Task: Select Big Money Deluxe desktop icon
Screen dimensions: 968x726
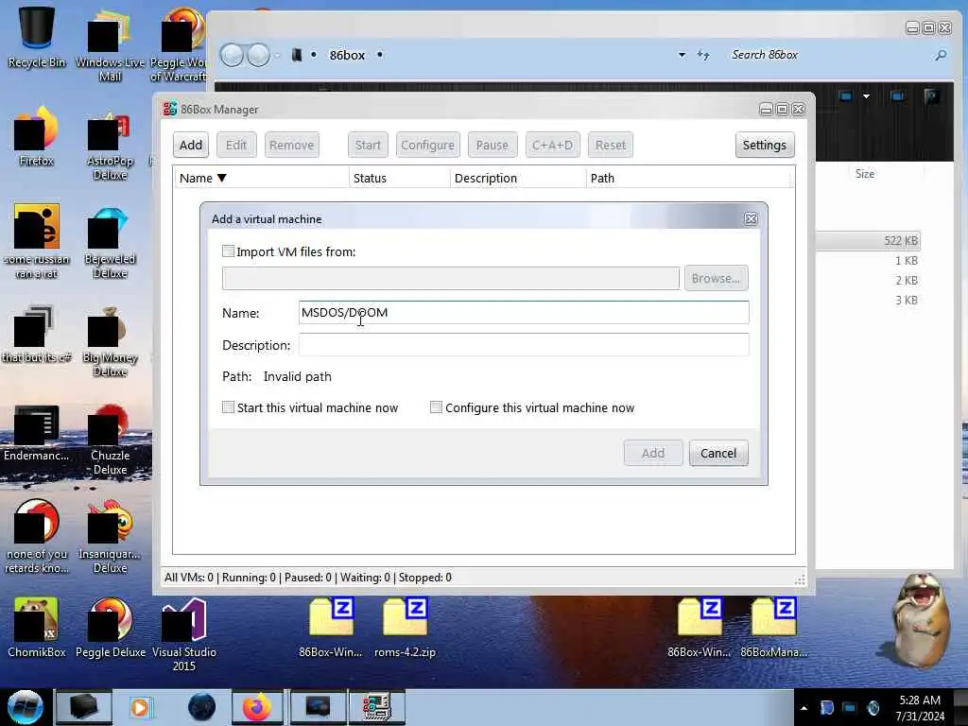Action: (110, 341)
